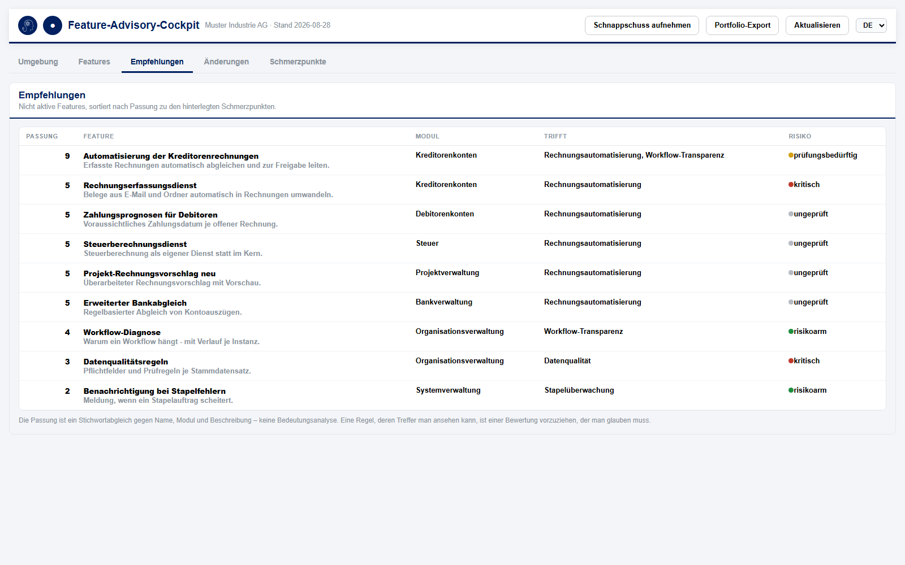Click ungeprüft risk for Steuerberechnungsdienst

click(x=808, y=244)
